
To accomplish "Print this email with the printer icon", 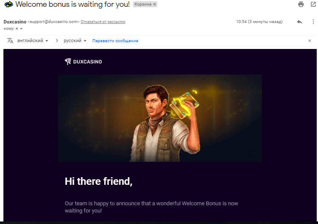I will [301, 4].
